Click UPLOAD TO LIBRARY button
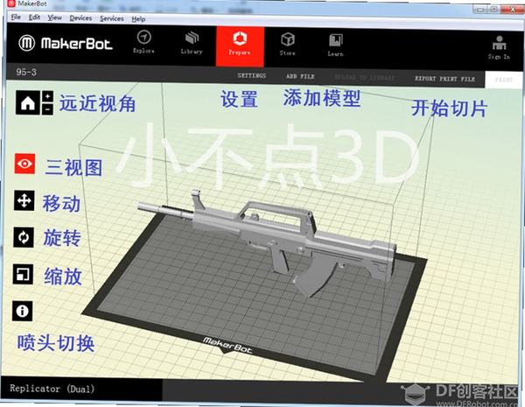525x407 pixels. click(365, 77)
